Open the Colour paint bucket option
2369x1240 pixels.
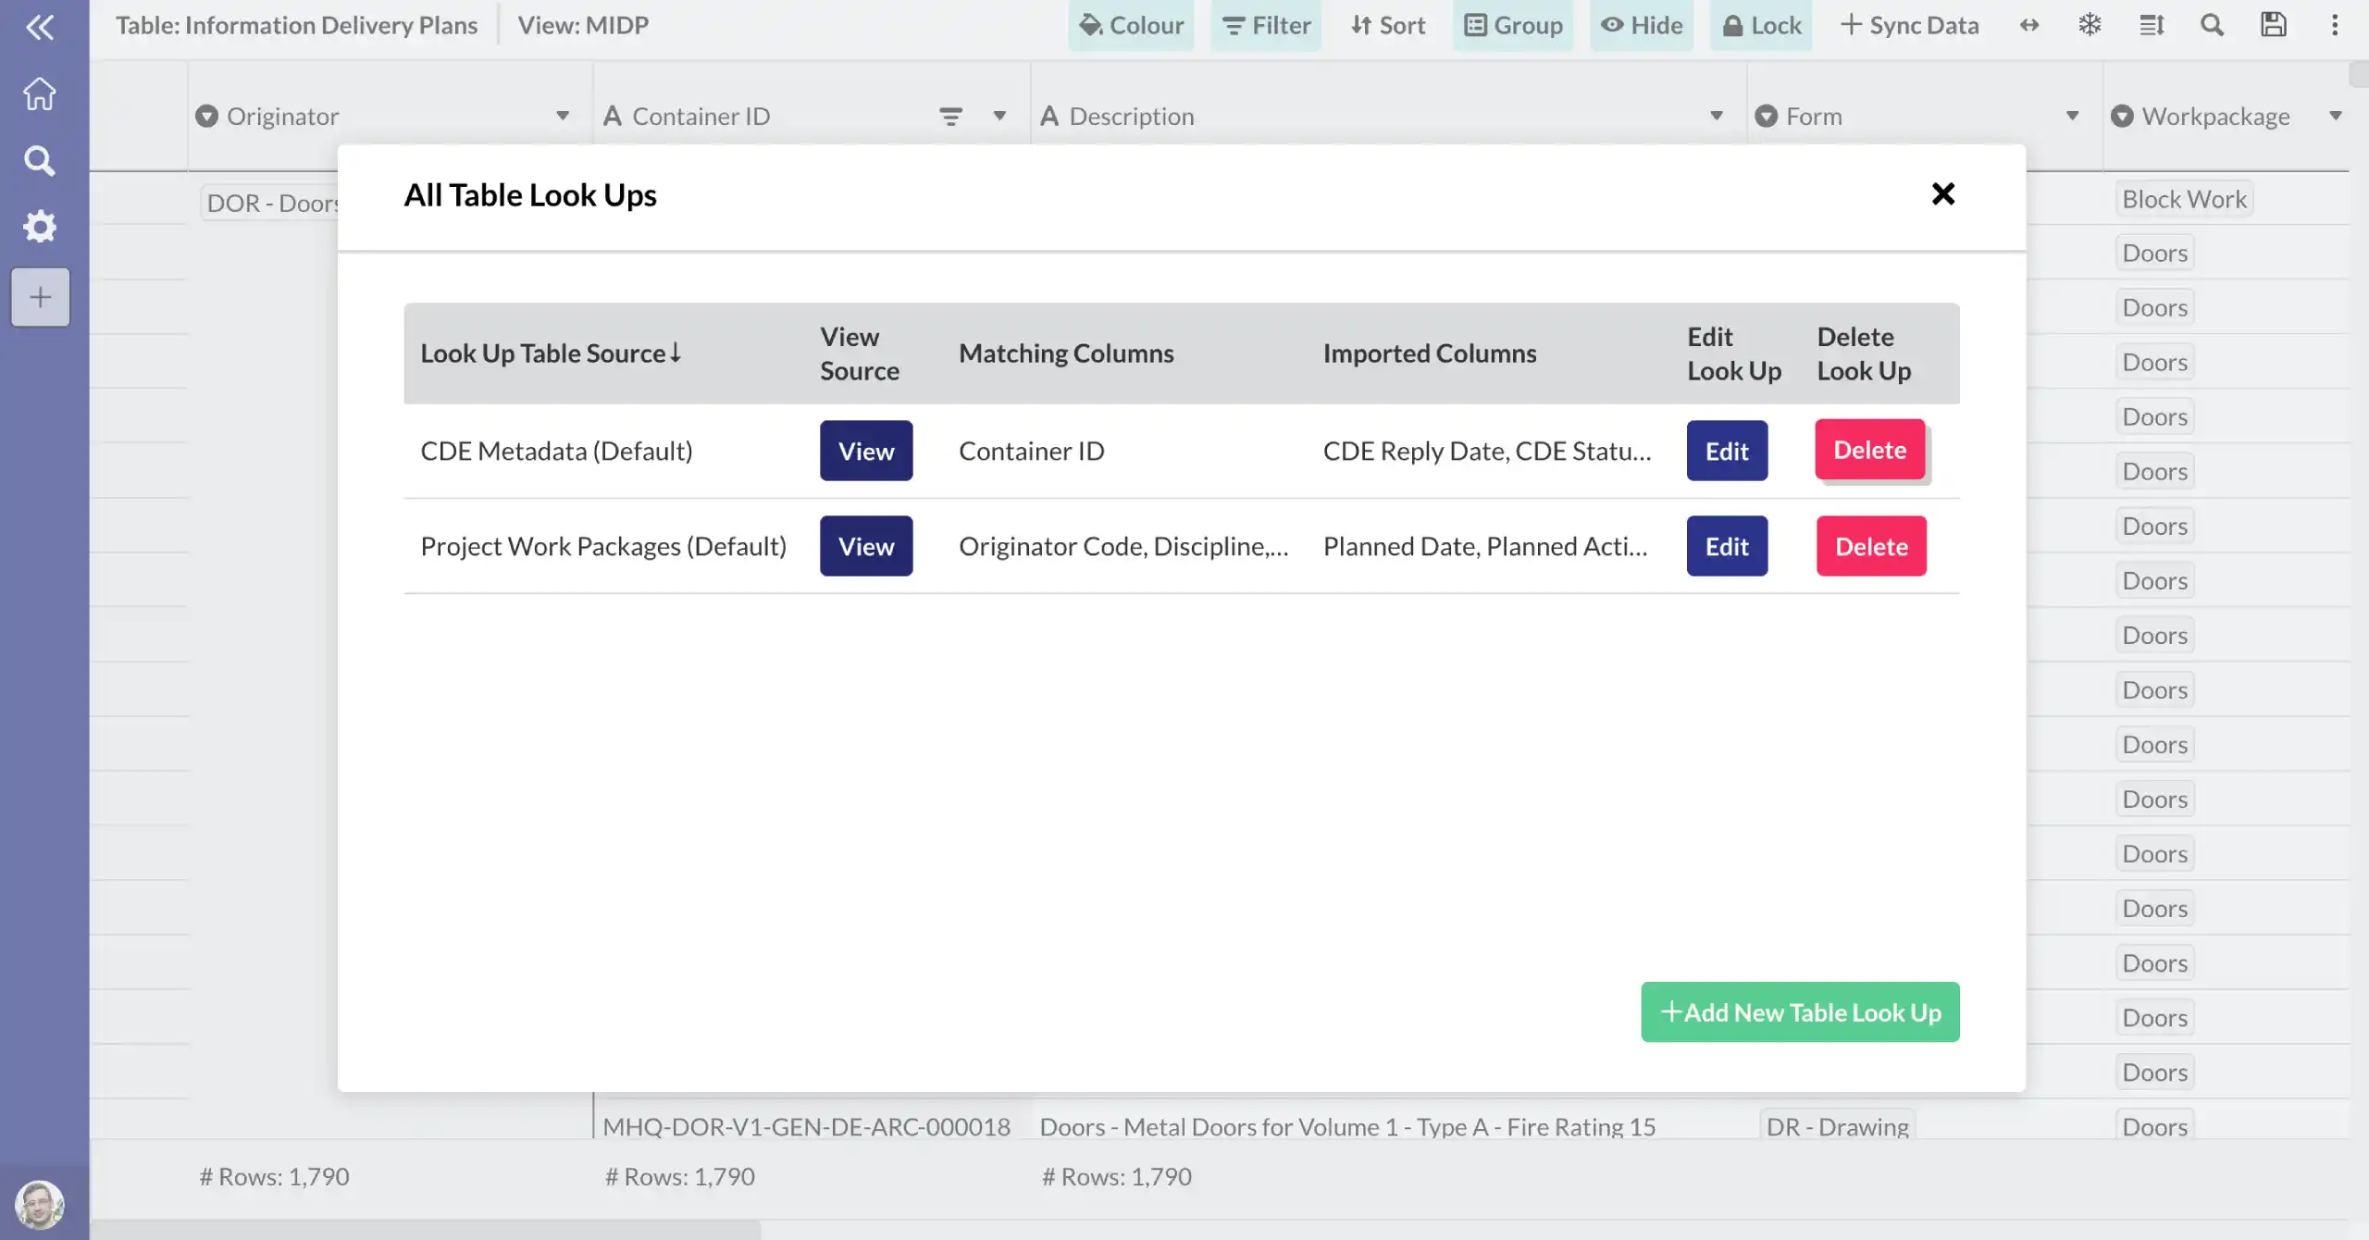1131,25
